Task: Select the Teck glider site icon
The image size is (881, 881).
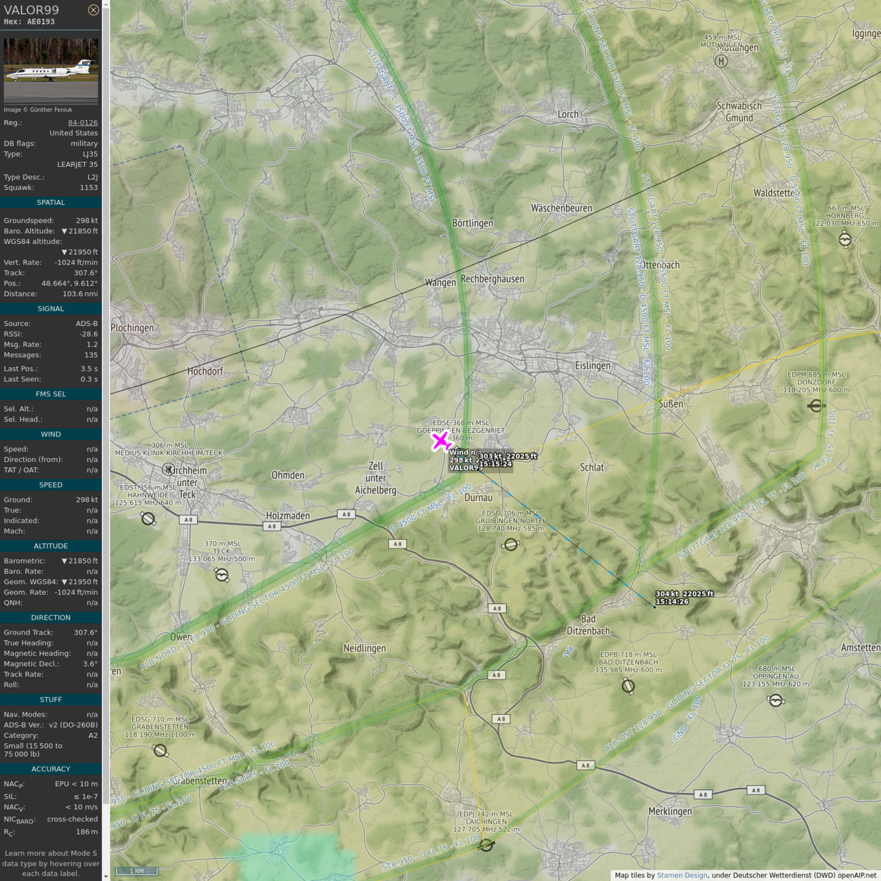Action: click(x=221, y=575)
